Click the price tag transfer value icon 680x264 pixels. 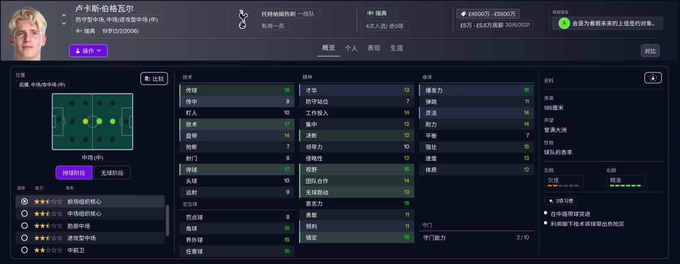tap(463, 13)
